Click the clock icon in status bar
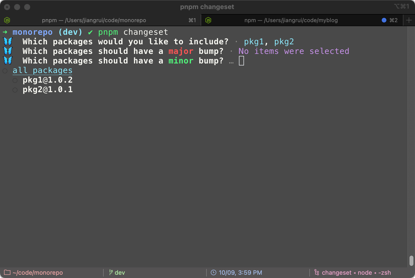 (213, 272)
